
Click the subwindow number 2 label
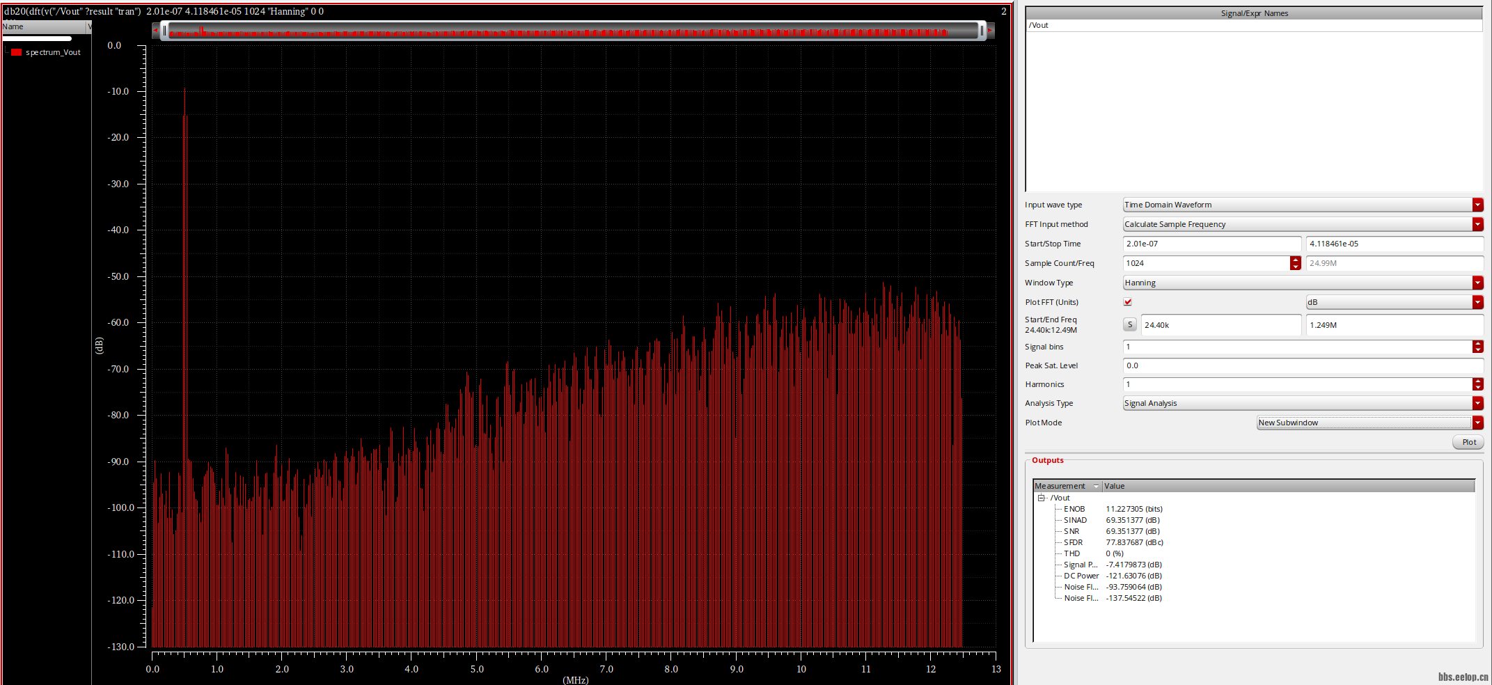pos(1003,11)
